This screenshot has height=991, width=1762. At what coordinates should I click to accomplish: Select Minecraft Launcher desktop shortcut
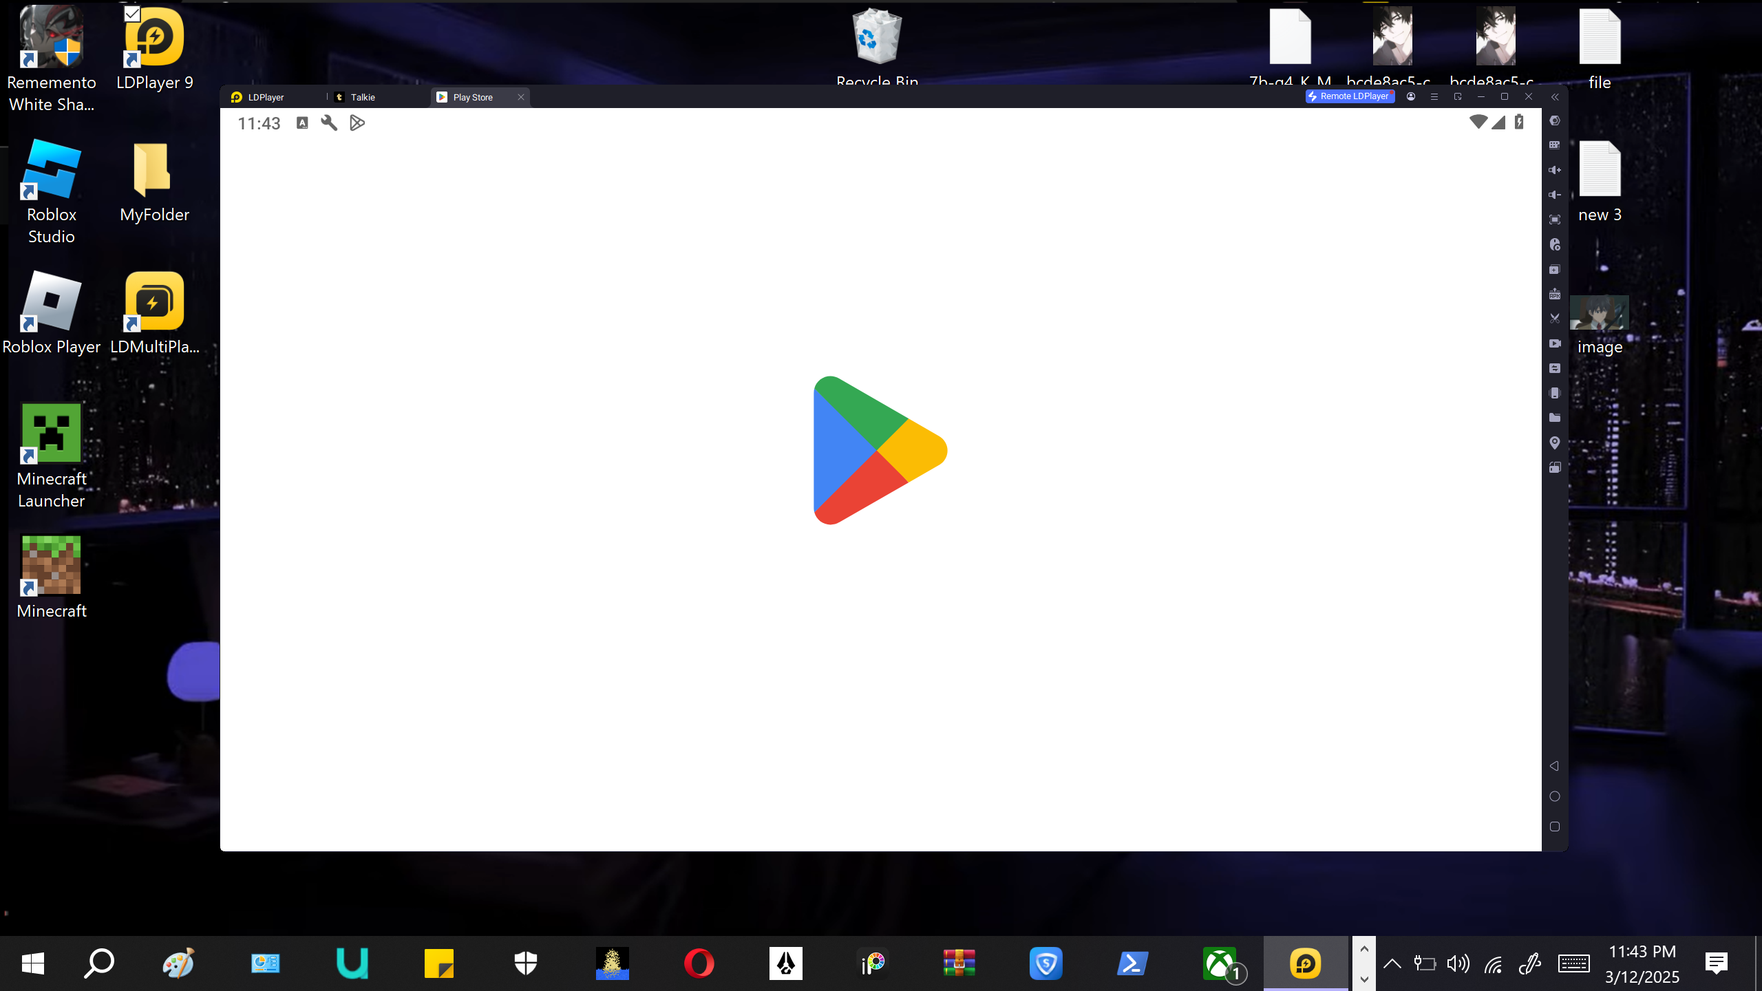pyautogui.click(x=52, y=456)
